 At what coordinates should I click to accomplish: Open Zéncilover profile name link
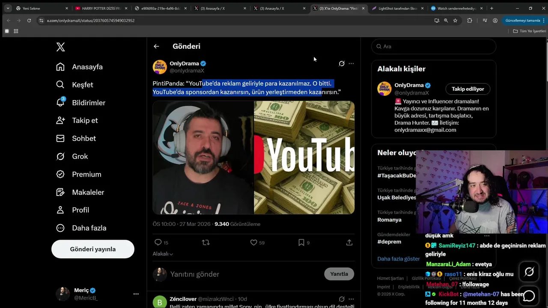pos(183,299)
